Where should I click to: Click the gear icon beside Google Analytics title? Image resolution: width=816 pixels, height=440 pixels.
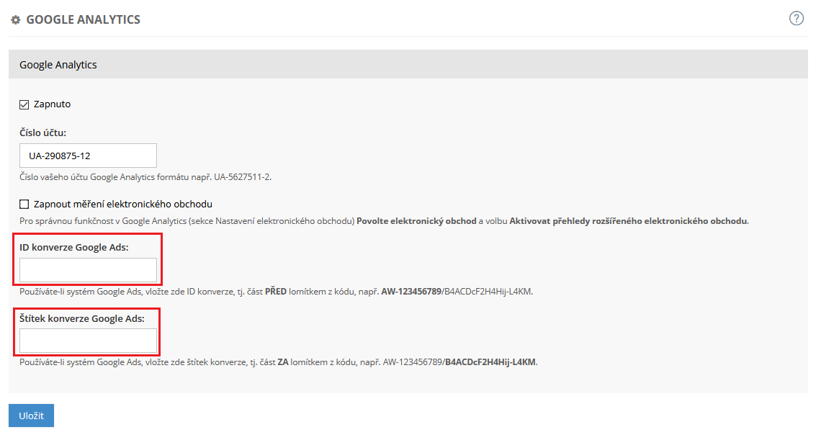pos(15,20)
